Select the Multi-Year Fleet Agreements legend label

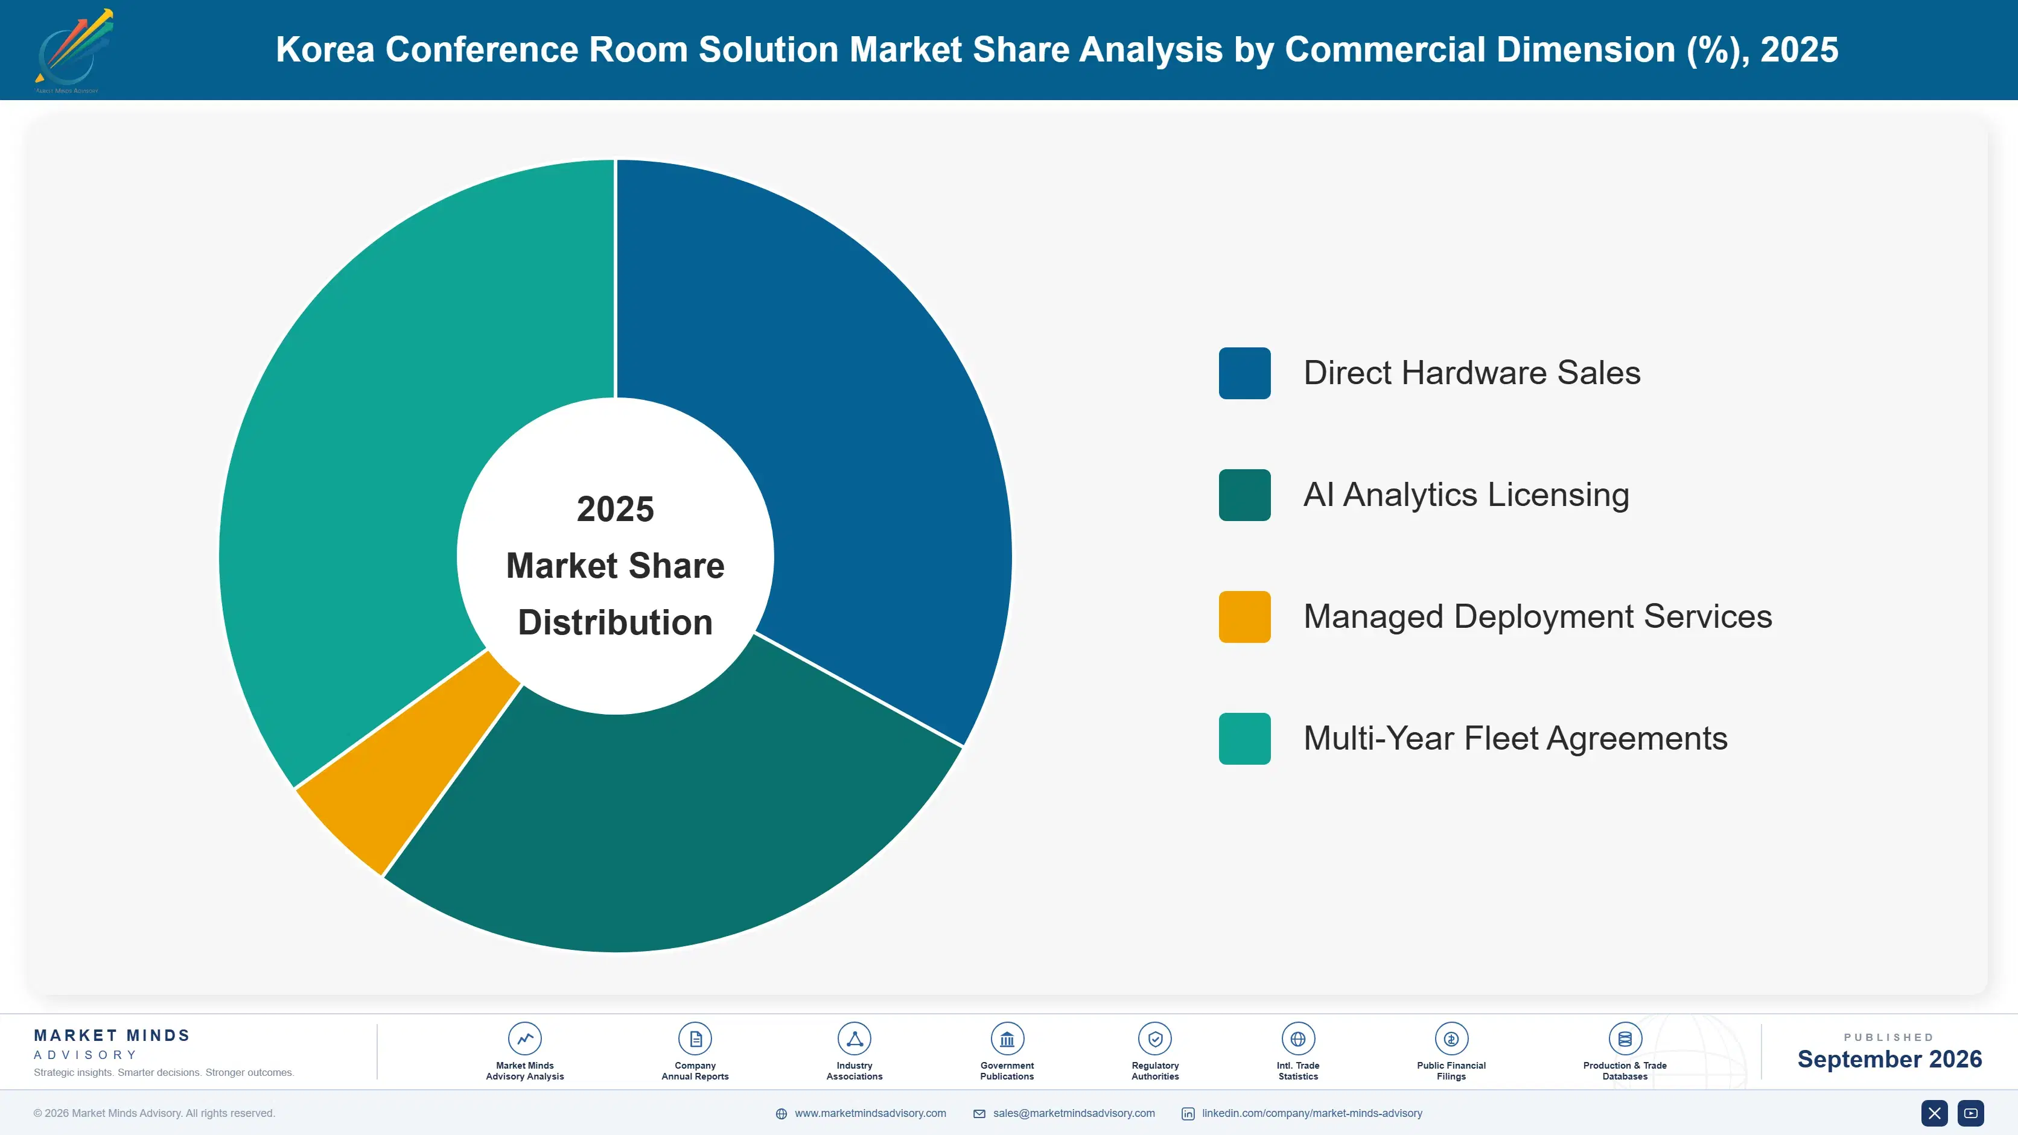pyautogui.click(x=1515, y=738)
